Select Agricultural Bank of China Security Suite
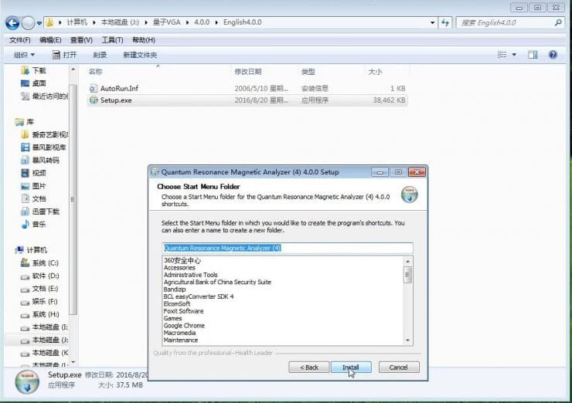Image resolution: width=572 pixels, height=403 pixels. click(217, 282)
